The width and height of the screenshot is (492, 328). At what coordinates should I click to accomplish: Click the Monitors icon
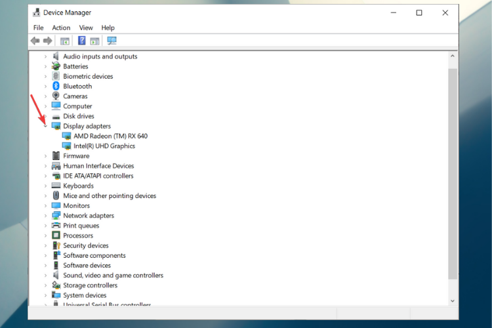[x=56, y=205]
